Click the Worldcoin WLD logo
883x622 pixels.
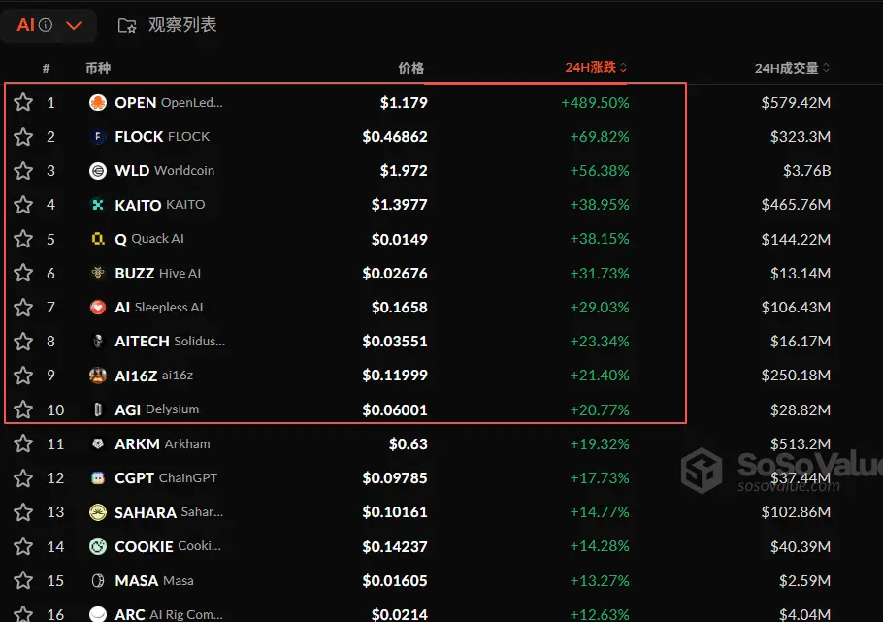(98, 170)
